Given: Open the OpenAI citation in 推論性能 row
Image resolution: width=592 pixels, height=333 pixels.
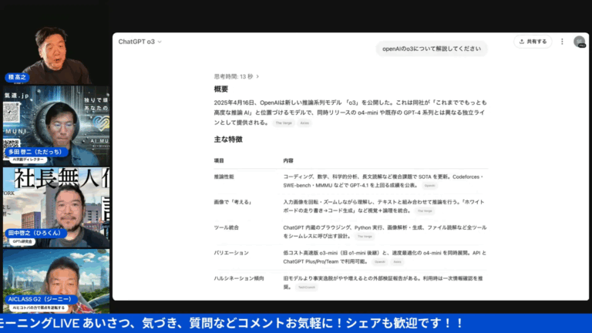Looking at the screenshot, I should 429,185.
